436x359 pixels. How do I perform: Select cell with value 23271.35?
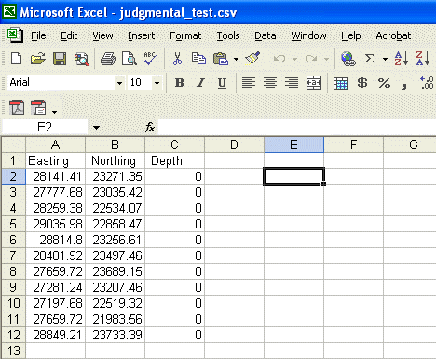[x=115, y=176]
